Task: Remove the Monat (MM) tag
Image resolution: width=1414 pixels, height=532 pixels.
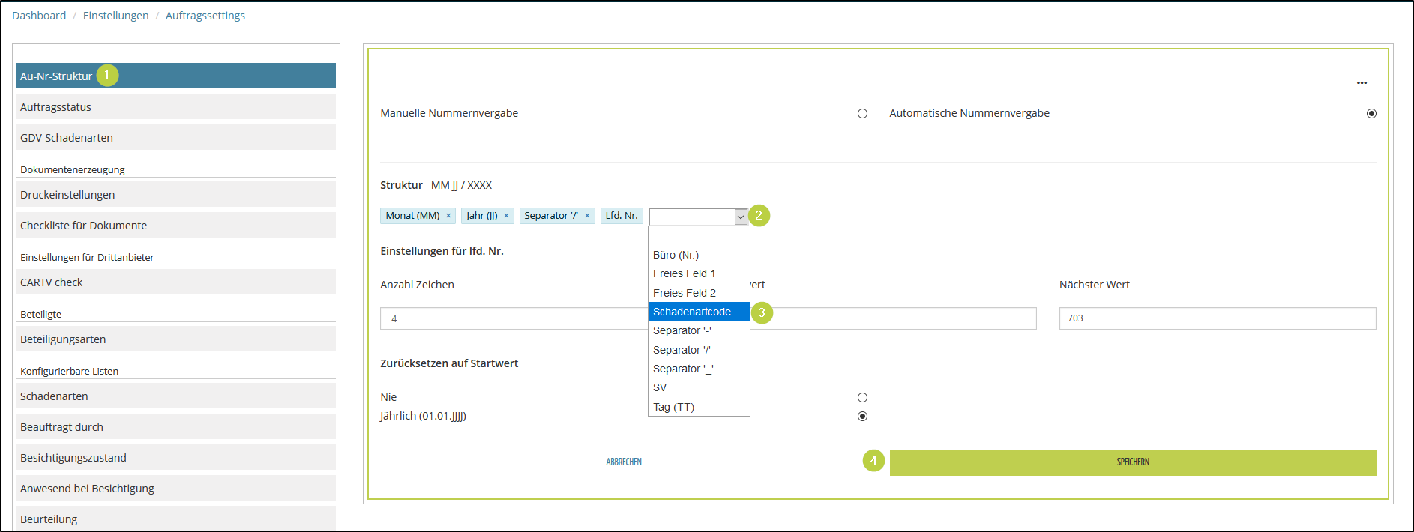Action: pyautogui.click(x=448, y=216)
